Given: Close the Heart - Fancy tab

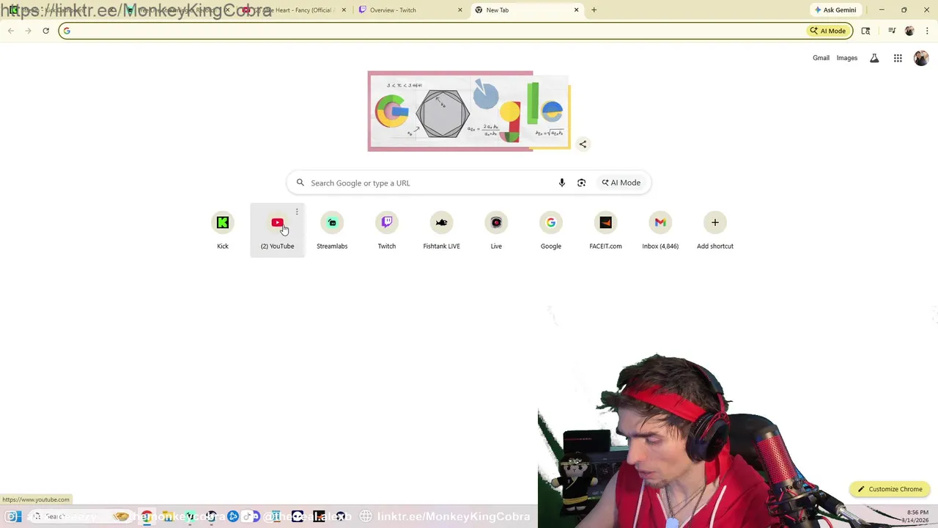Looking at the screenshot, I should point(344,10).
